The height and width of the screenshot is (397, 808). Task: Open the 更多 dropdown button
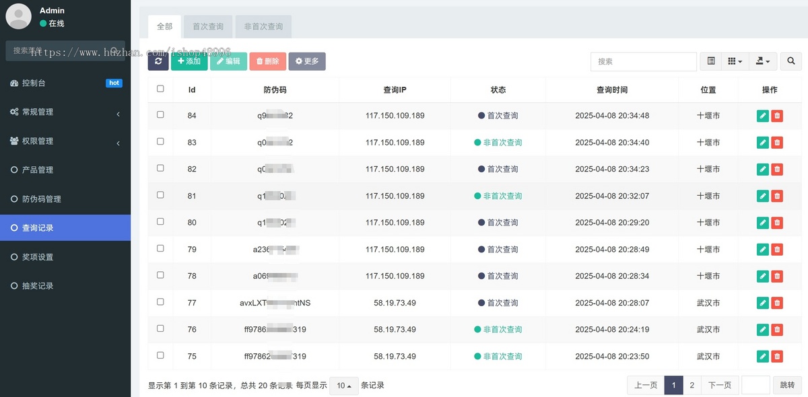click(307, 61)
